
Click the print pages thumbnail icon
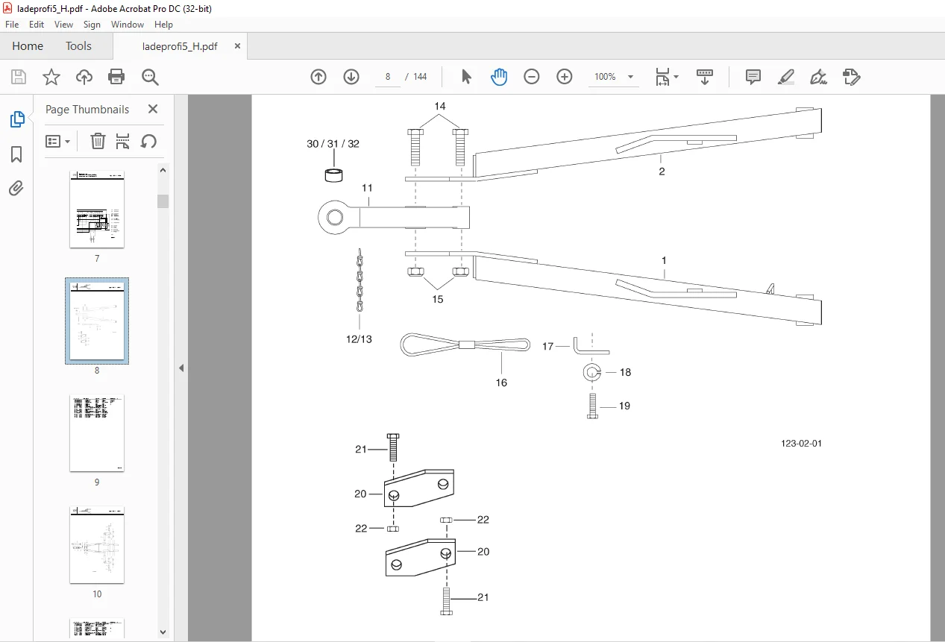(123, 141)
